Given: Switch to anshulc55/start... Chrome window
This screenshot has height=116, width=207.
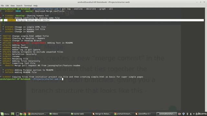Looking at the screenshot, I should pyautogui.click(x=123, y=114).
